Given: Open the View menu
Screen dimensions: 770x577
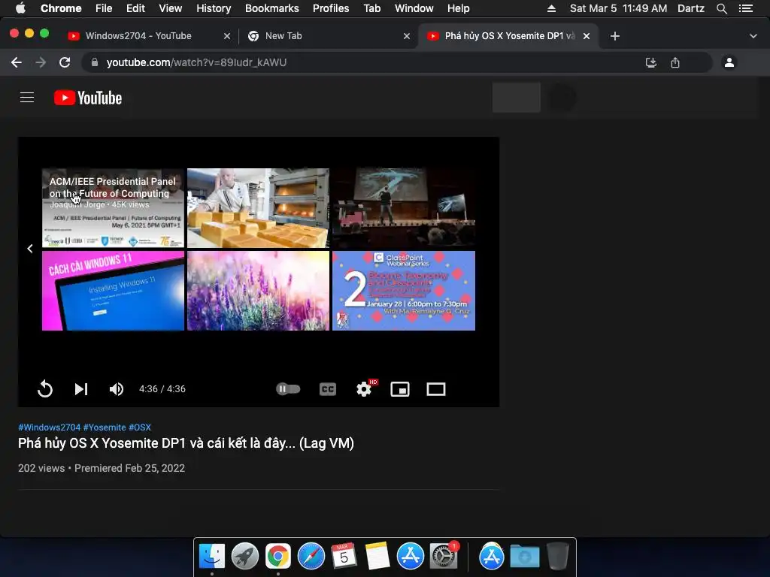Looking at the screenshot, I should 171,8.
